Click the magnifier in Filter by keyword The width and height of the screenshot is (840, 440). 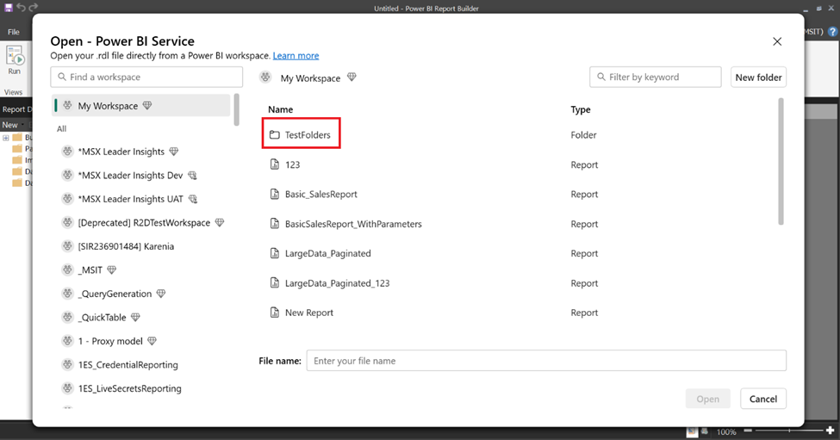coord(601,77)
